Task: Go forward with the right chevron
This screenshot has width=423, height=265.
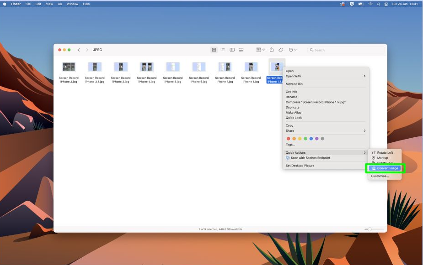Action: tap(87, 50)
